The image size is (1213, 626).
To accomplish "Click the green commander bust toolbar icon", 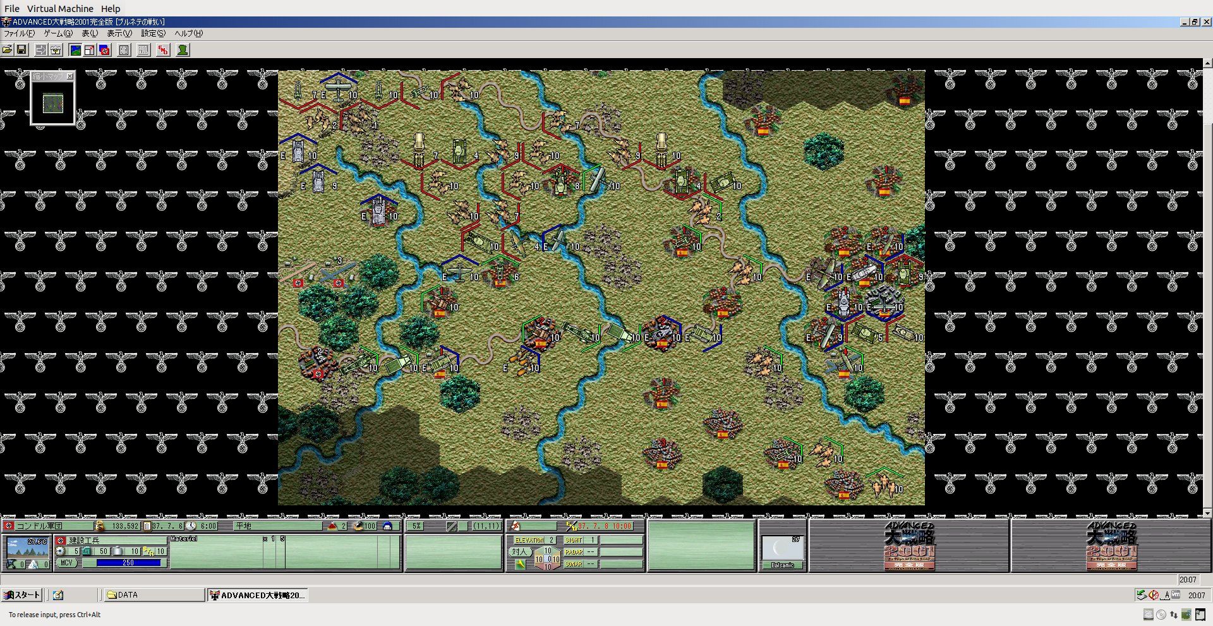I will (x=183, y=50).
